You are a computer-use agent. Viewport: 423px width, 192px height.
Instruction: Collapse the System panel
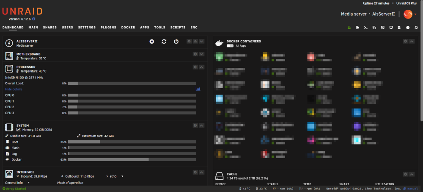coord(201,125)
